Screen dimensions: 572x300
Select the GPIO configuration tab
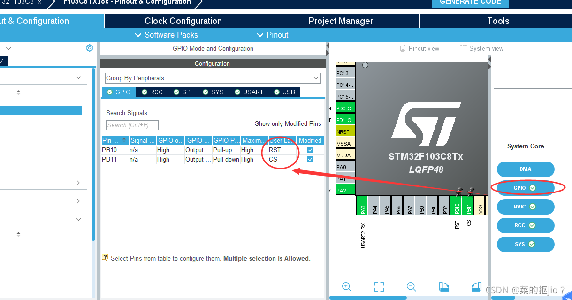coord(119,92)
